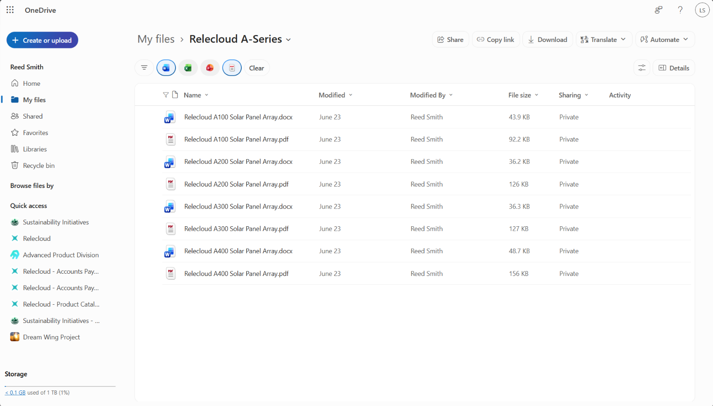This screenshot has width=713, height=406.
Task: Click the filter funnel icon in header row
Action: point(166,95)
